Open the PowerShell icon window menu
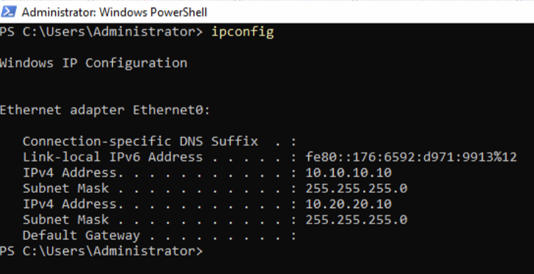Screen dimensions: 534x274 pyautogui.click(x=8, y=12)
